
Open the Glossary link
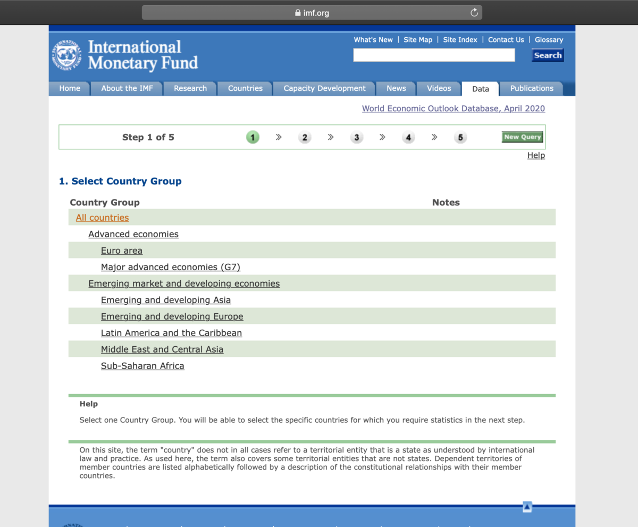coord(549,40)
